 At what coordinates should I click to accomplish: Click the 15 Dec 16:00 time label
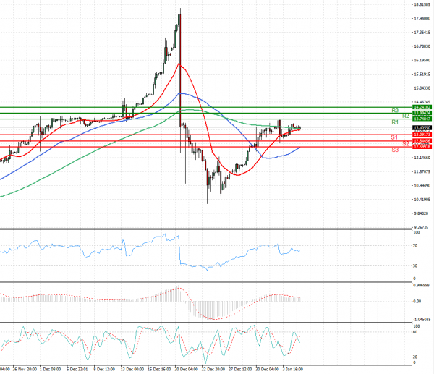pyautogui.click(x=159, y=369)
